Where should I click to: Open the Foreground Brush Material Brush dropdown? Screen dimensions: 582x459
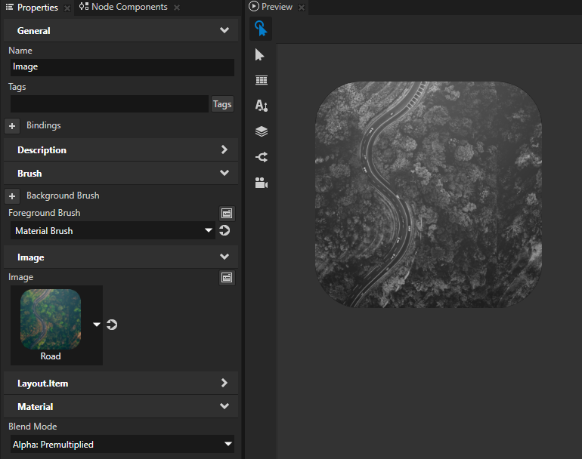[x=112, y=230]
